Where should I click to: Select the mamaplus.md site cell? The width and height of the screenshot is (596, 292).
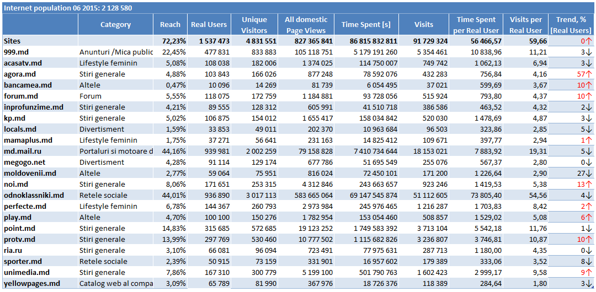pos(40,140)
